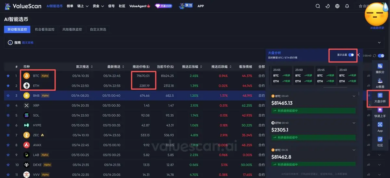Open notifications bell icon
The image size is (390, 178).
(x=347, y=6)
